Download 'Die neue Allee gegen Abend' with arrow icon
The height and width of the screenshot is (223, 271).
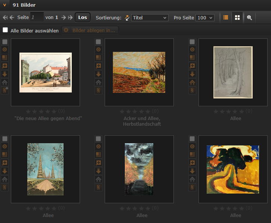[4, 74]
